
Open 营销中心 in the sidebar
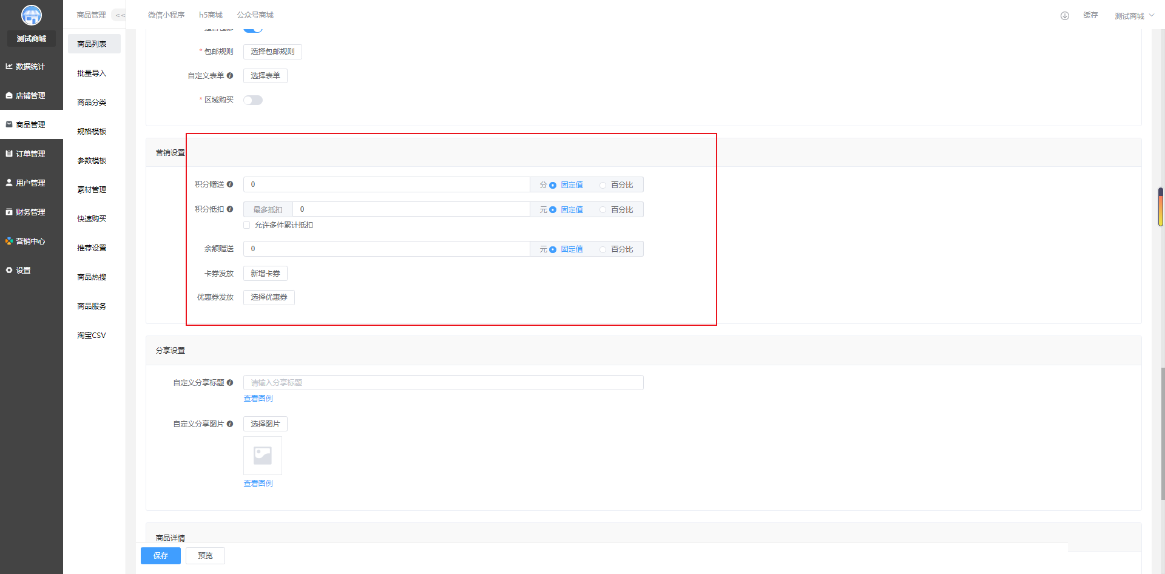31,241
